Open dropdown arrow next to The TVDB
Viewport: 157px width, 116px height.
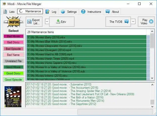[133, 22]
